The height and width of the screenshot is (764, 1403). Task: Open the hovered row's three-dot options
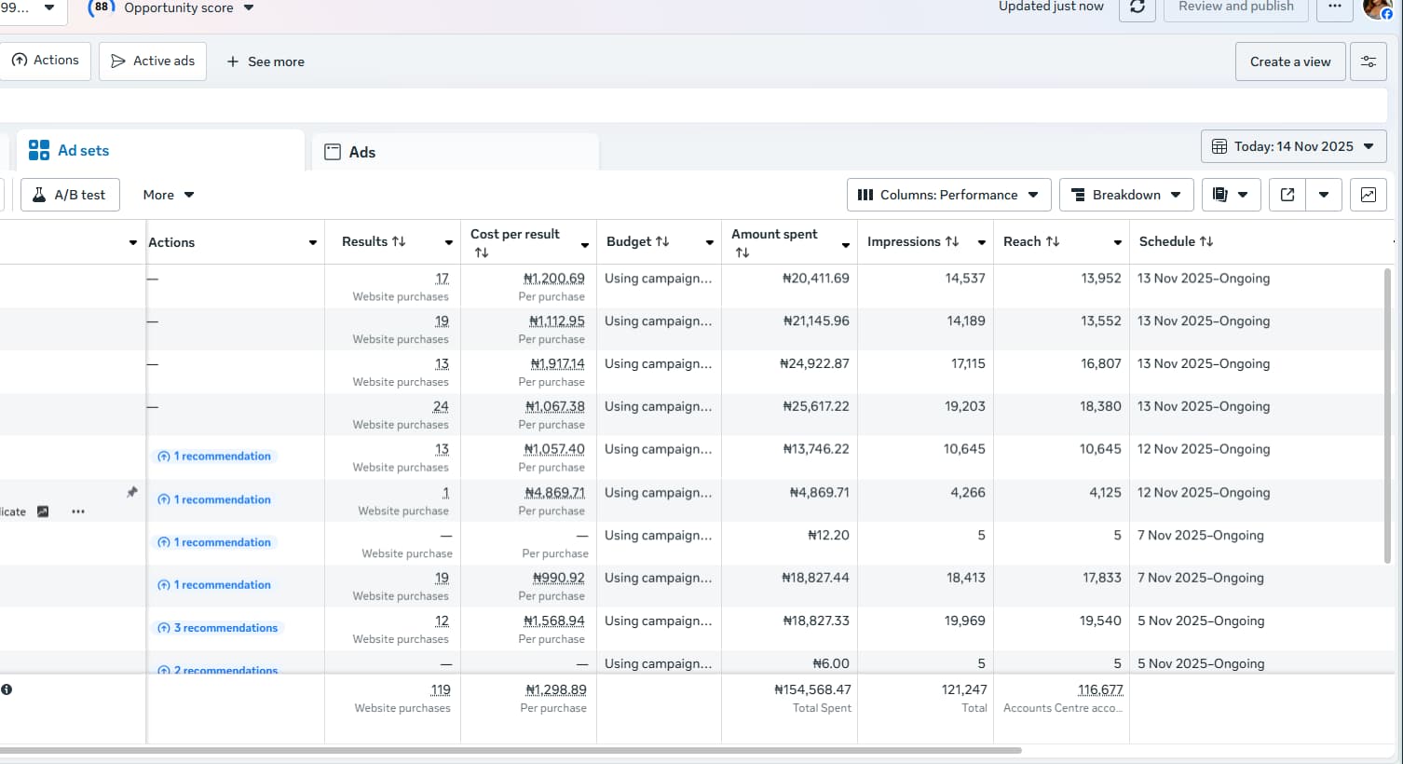tap(78, 512)
